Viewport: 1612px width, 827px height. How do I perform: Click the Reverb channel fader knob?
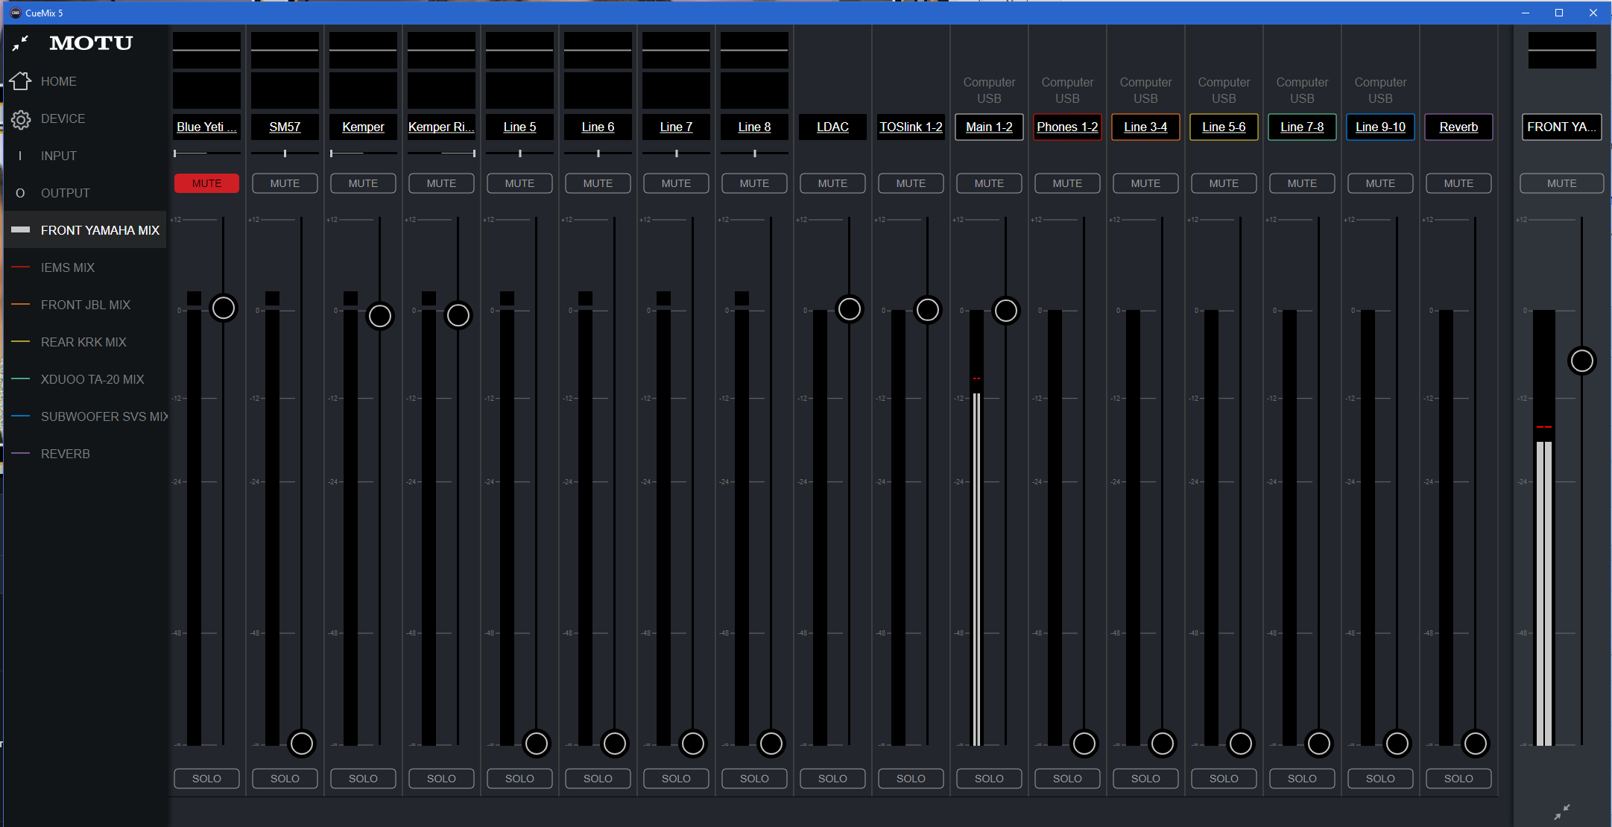coord(1476,743)
